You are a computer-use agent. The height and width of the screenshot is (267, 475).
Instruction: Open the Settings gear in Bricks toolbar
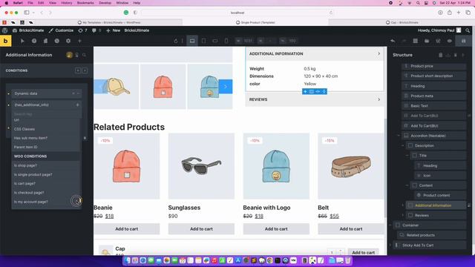[x=68, y=41]
